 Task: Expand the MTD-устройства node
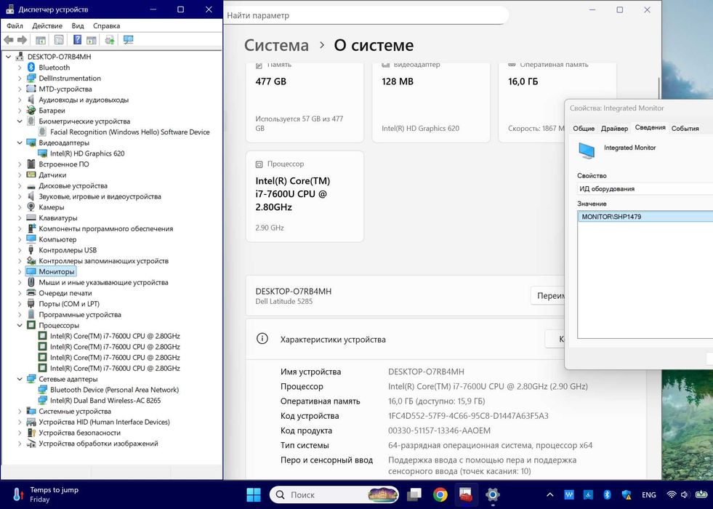pyautogui.click(x=20, y=89)
